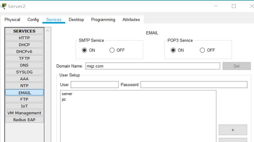Select user 'pc' in the list

(64, 99)
